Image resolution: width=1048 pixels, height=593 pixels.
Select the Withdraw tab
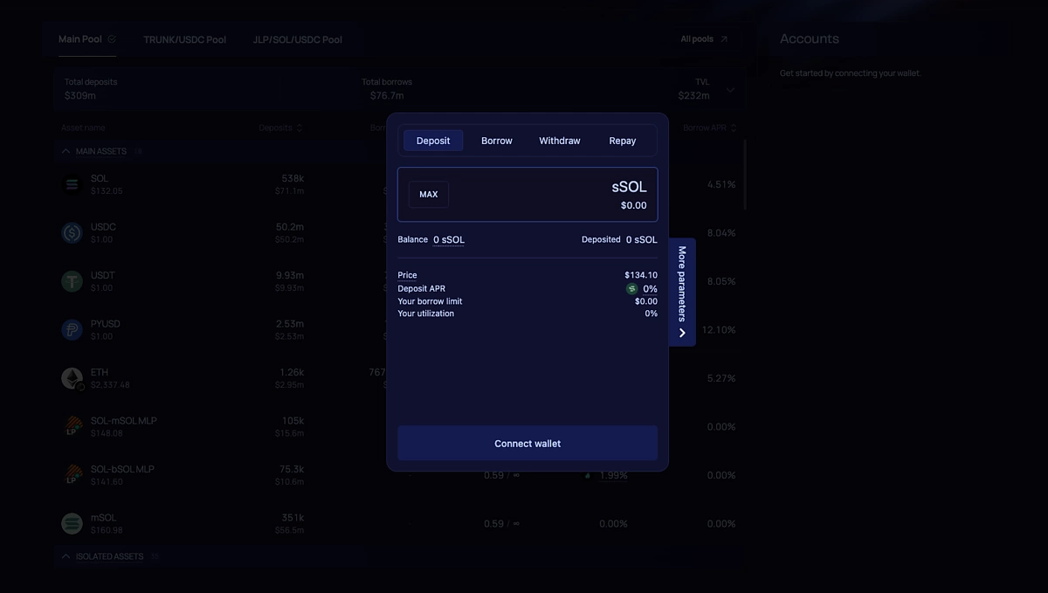click(559, 140)
